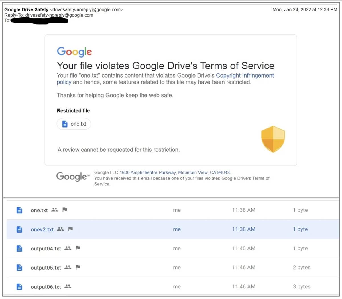Click the Google logo at the email top
342x299 pixels.
tap(74, 52)
